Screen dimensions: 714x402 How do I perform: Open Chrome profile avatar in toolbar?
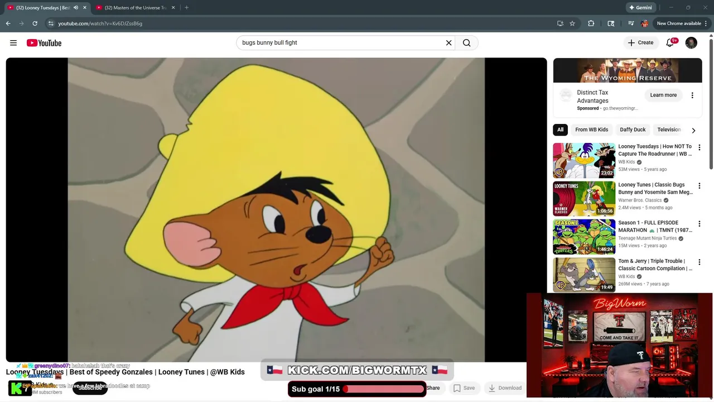(x=645, y=23)
